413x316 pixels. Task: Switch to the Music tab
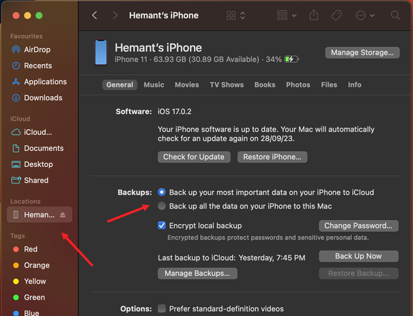tap(154, 85)
